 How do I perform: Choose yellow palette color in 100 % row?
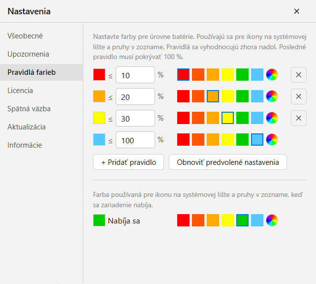227,139
